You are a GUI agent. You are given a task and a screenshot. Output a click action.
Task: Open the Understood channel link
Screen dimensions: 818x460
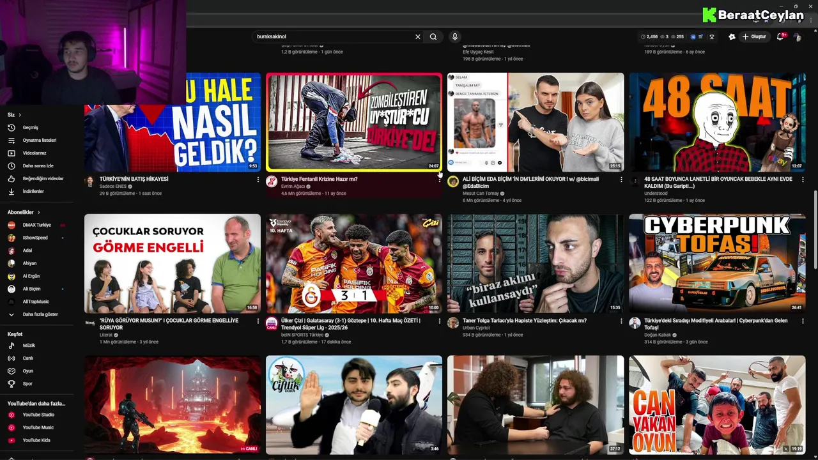click(656, 194)
